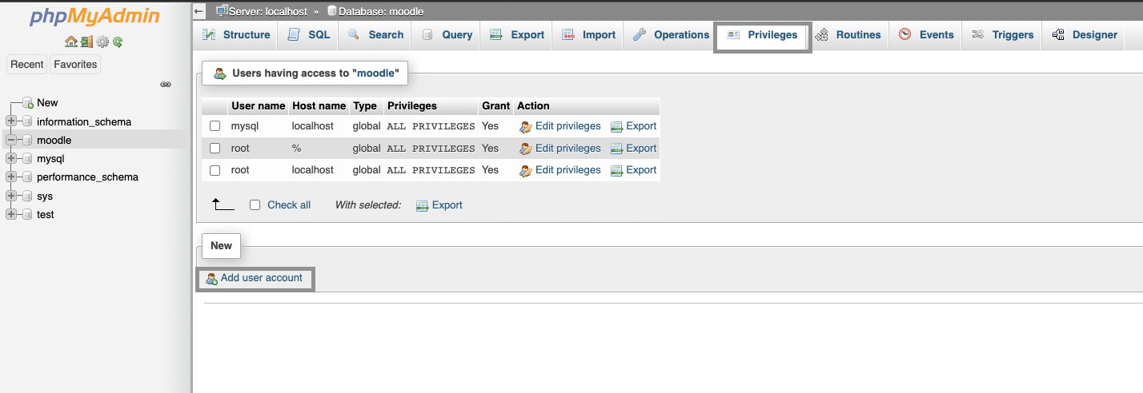The width and height of the screenshot is (1143, 393).
Task: Click Export link for mysql user
Action: point(641,126)
